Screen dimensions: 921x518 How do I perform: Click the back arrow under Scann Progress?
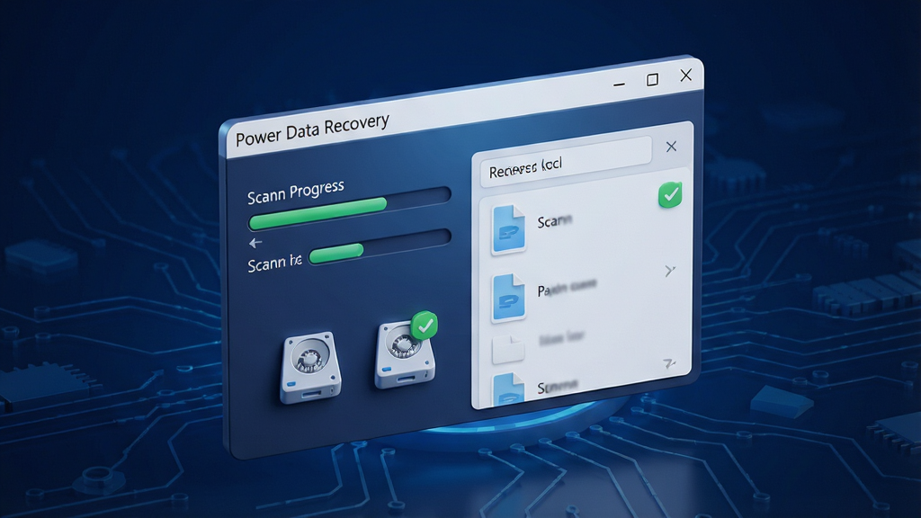[255, 243]
